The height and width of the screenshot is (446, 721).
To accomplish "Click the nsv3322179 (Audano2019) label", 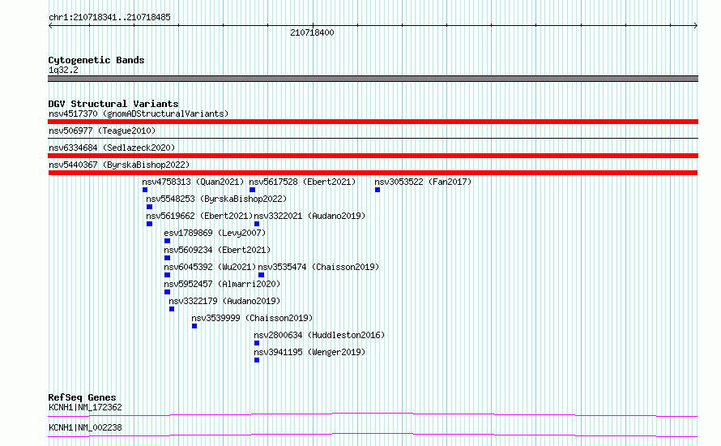I will pos(224,301).
